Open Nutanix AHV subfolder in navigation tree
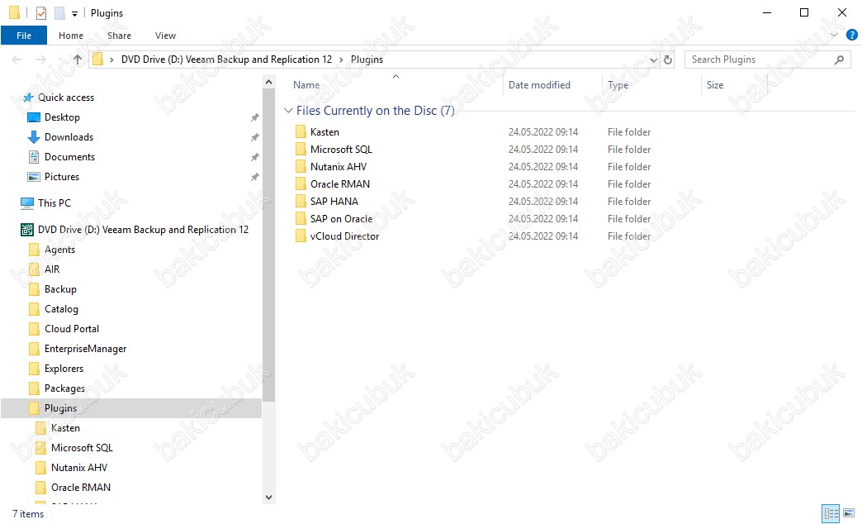Image resolution: width=862 pixels, height=524 pixels. point(79,467)
